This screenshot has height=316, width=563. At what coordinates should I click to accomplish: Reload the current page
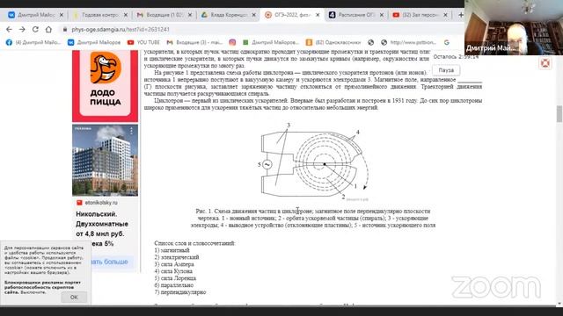click(35, 29)
